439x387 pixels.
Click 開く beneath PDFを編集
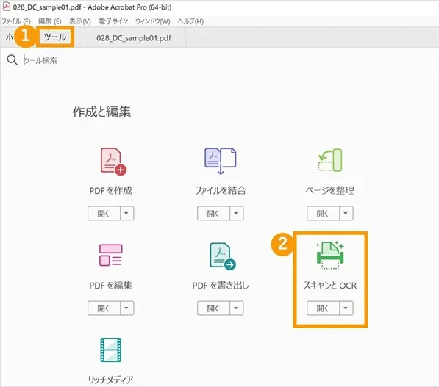coord(104,308)
